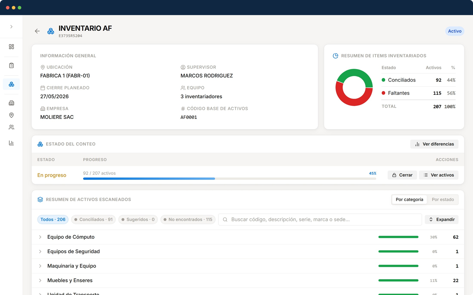473x295 pixels.
Task: Expand the Equipo de Cómputo category row
Action: (248, 237)
